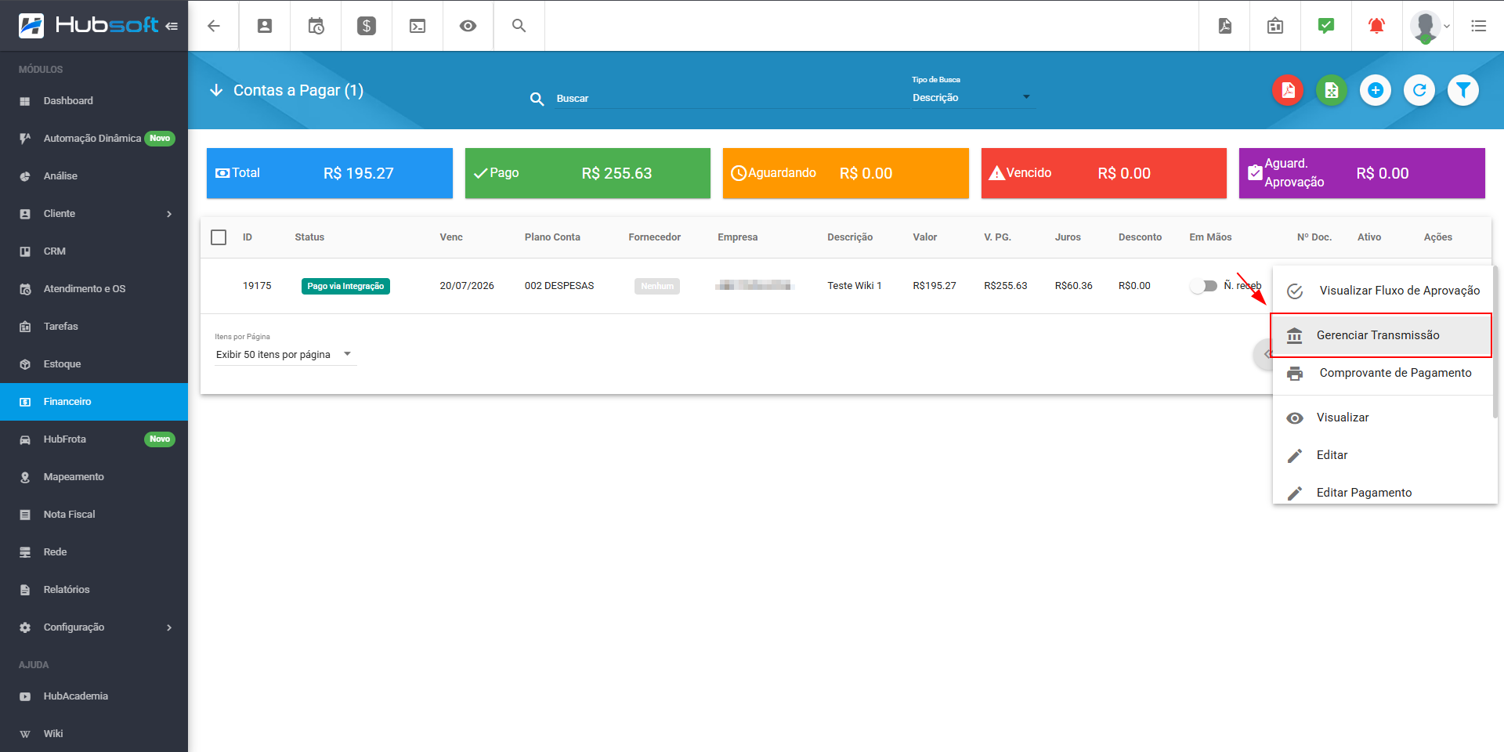Open Estoque in the sidebar

pos(94,364)
